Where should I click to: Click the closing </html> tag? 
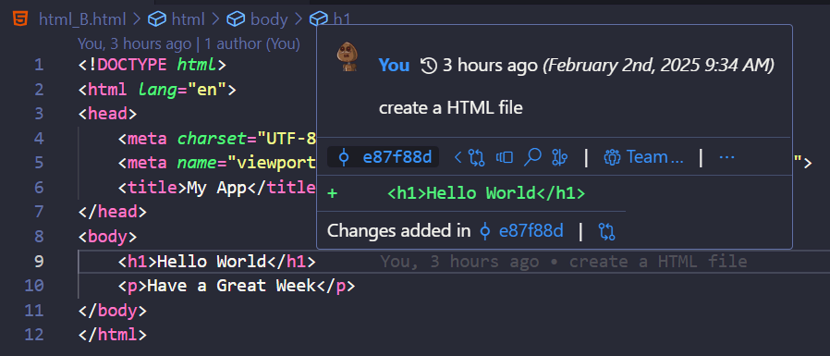(112, 335)
